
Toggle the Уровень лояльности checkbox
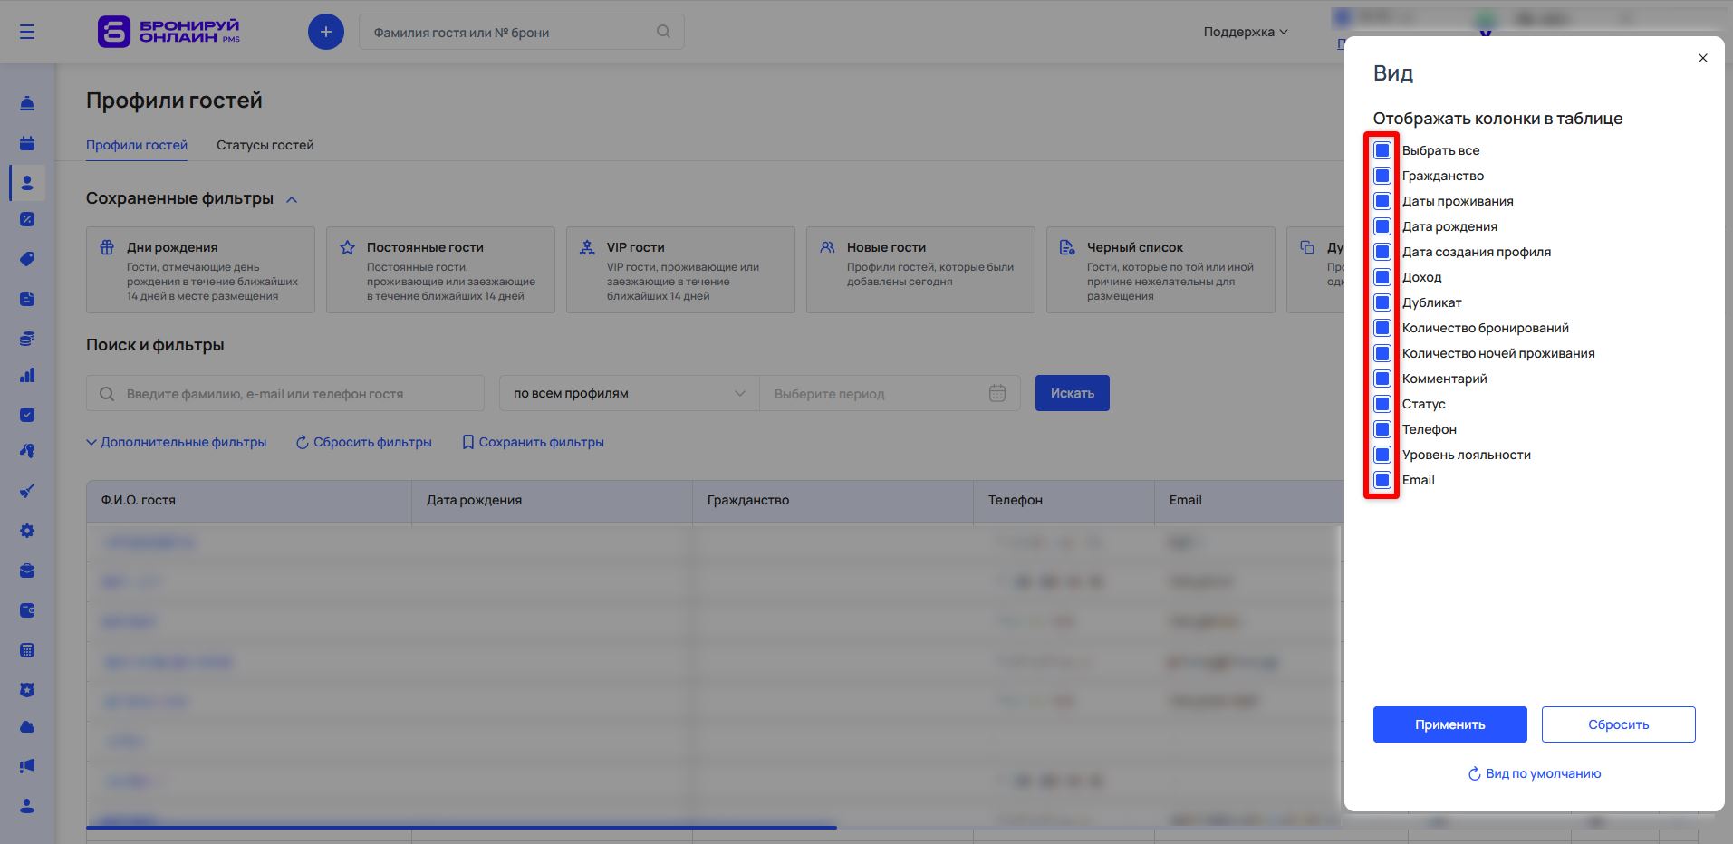coord(1382,455)
